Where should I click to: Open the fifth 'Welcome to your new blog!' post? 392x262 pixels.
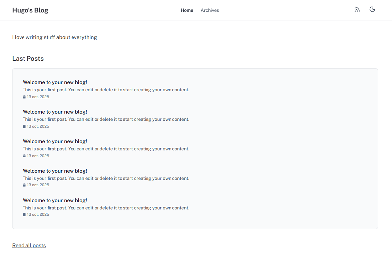coord(55,200)
